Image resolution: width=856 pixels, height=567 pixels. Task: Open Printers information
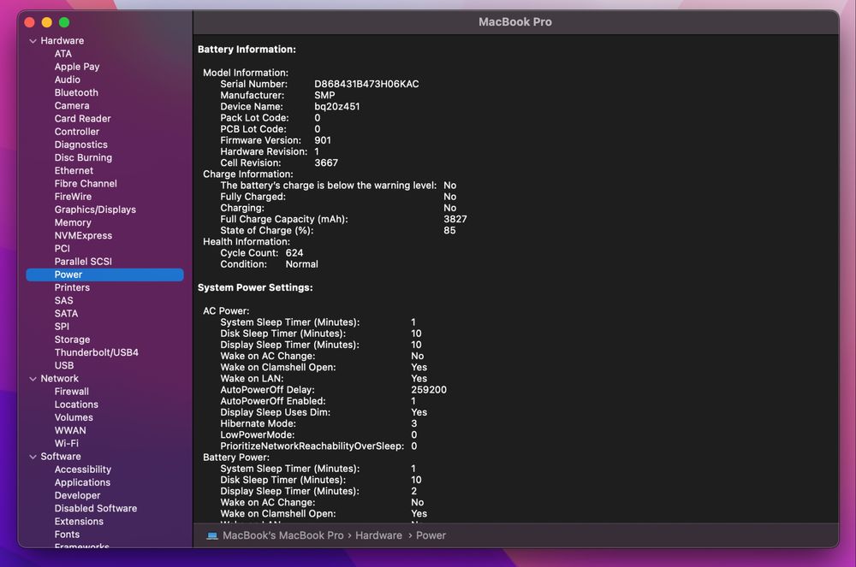pyautogui.click(x=72, y=287)
